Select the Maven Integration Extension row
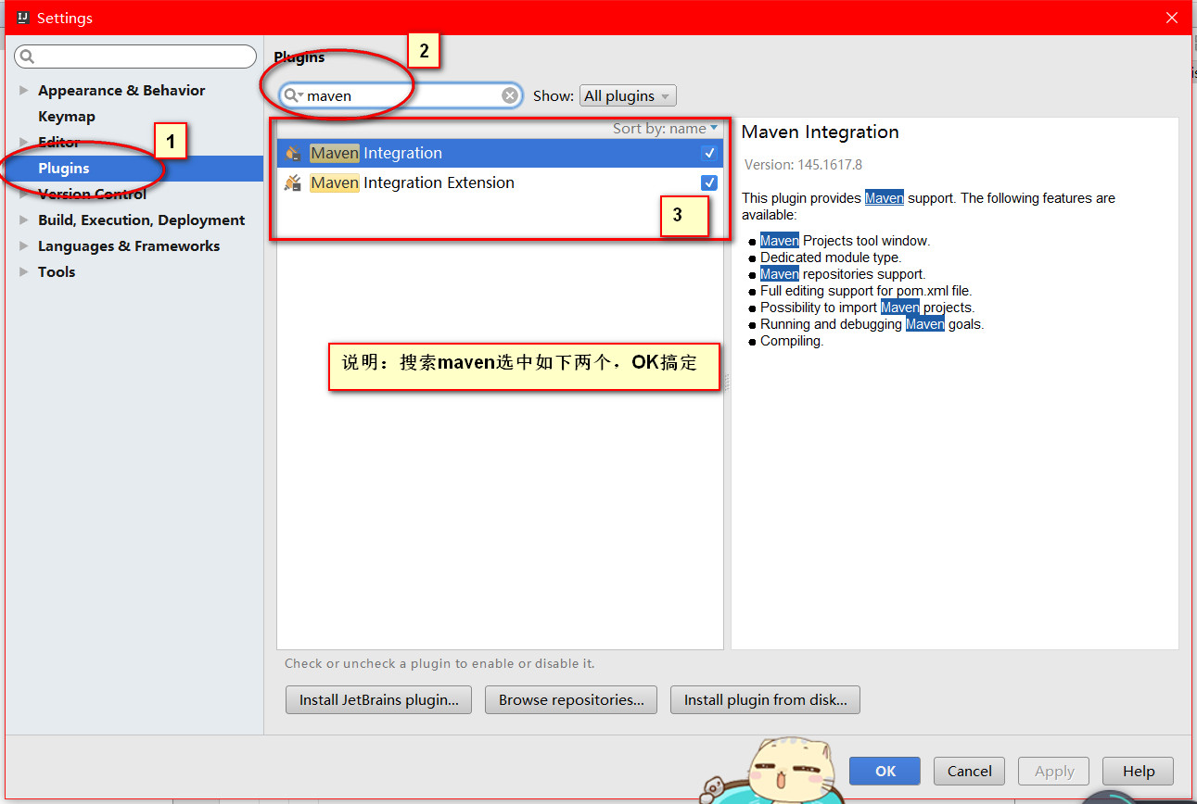 pyautogui.click(x=500, y=182)
